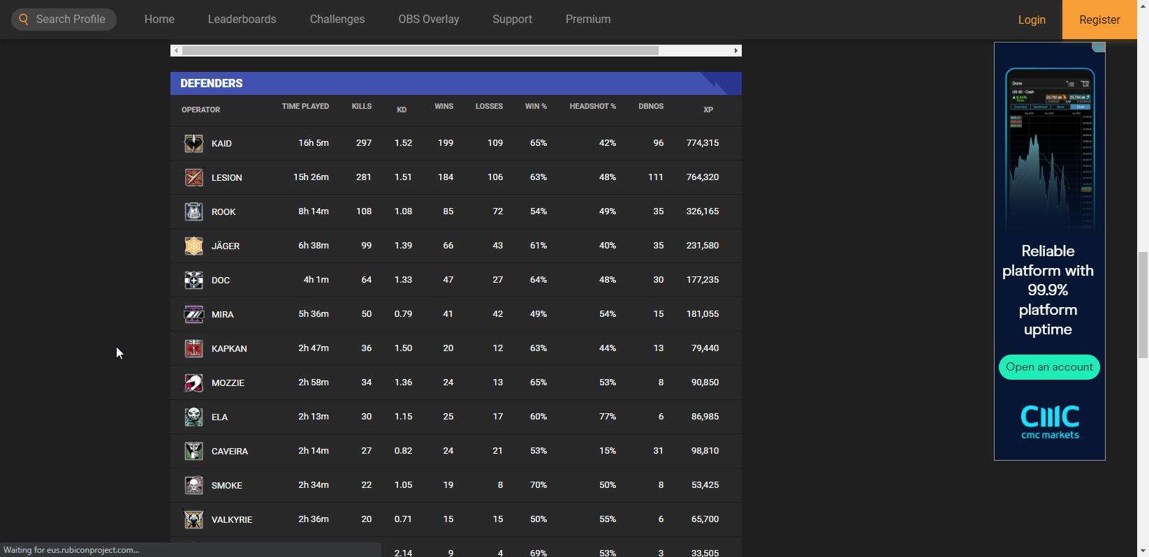Click the Mira operator icon
The width and height of the screenshot is (1149, 557).
[x=193, y=314]
